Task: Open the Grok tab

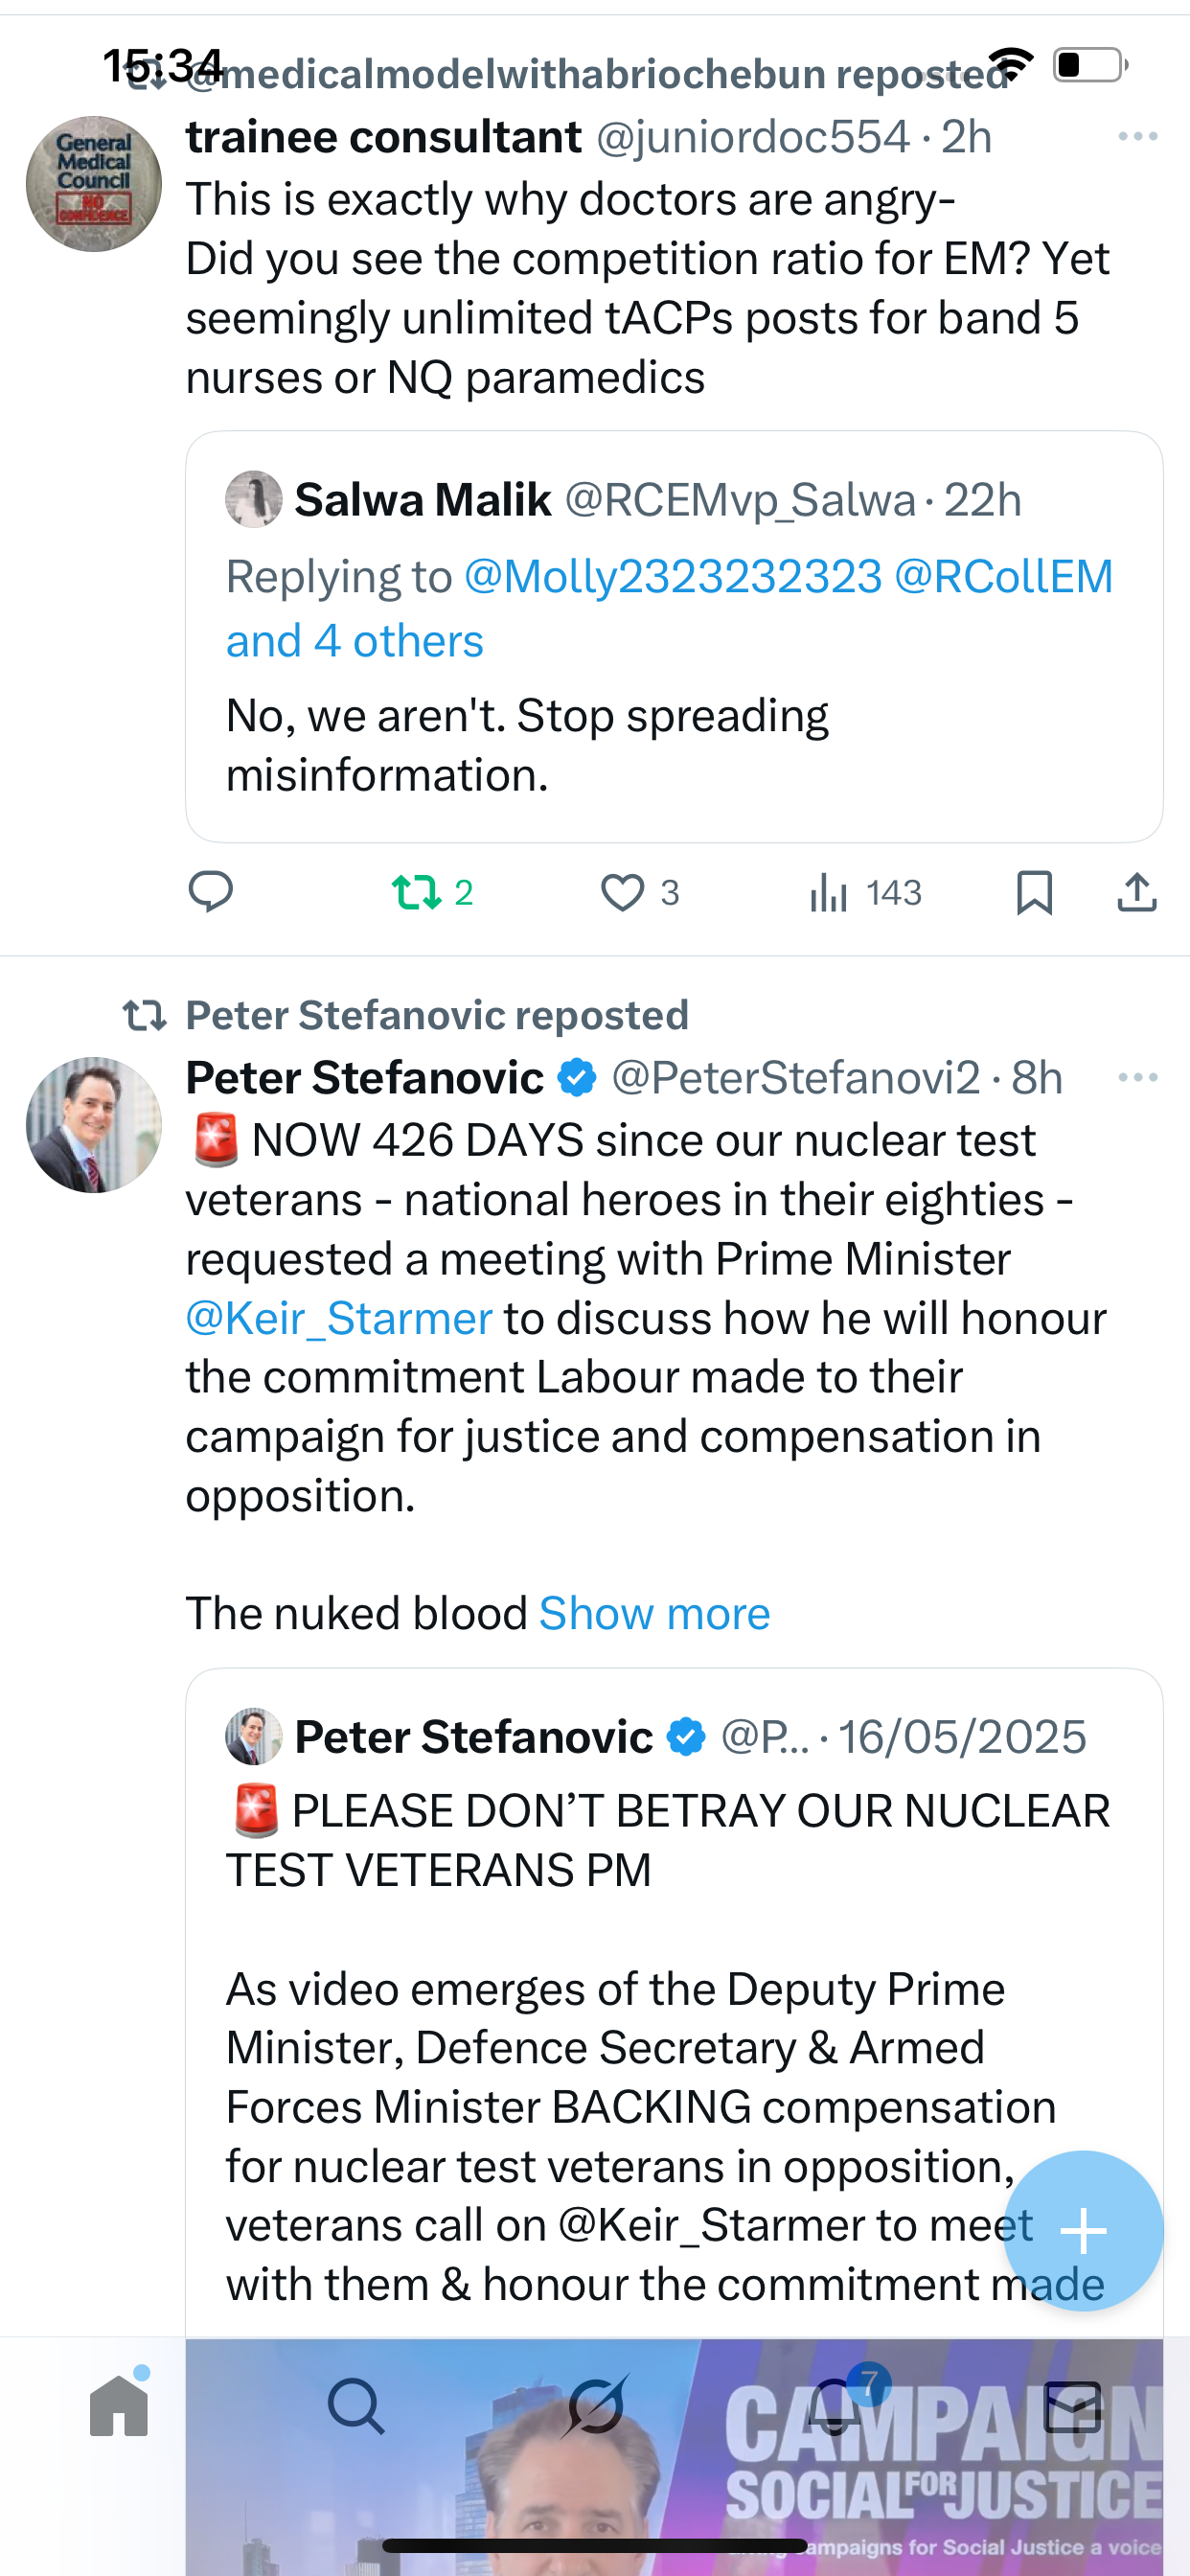Action: 595,2406
